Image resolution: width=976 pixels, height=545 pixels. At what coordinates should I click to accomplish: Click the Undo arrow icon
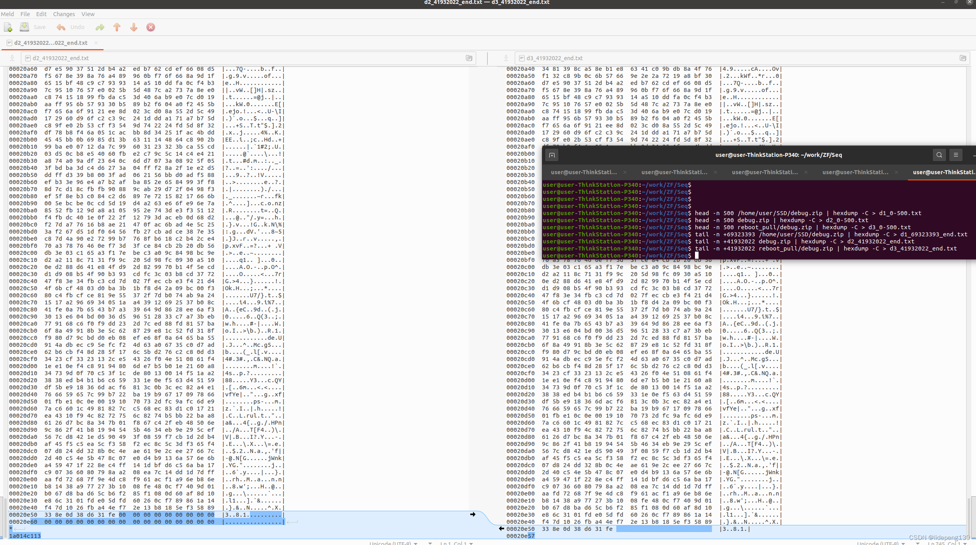pyautogui.click(x=61, y=27)
